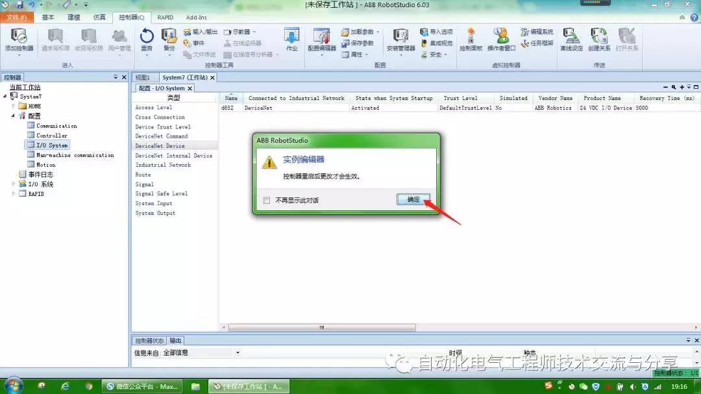
Task: Expand the HOME folder node
Action: click(x=14, y=106)
